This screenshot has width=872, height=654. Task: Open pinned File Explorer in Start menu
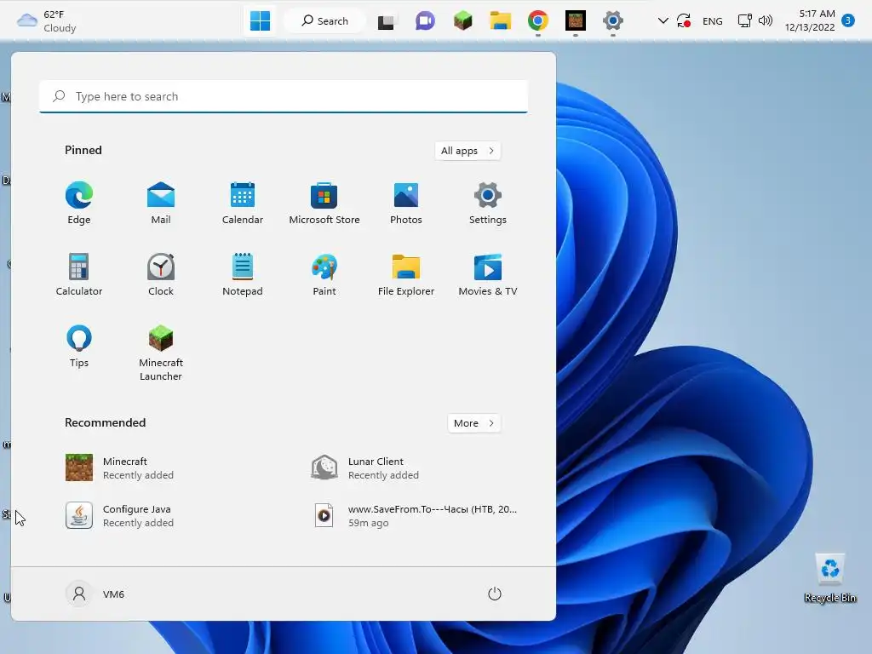tap(406, 275)
